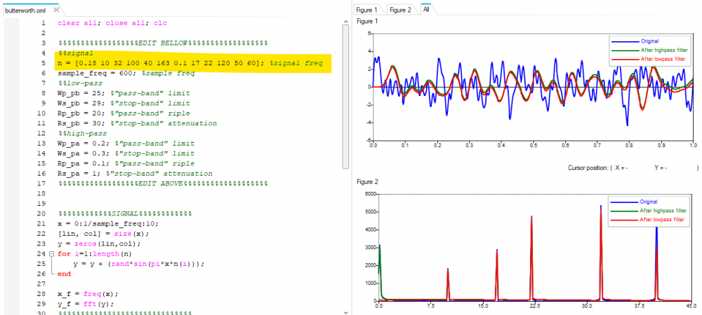Click the '%%signal' comment on line 4
The height and width of the screenshot is (315, 702).
pos(75,53)
